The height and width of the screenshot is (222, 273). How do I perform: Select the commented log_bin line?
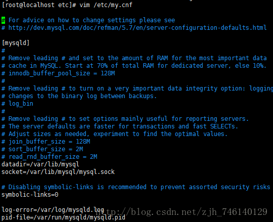tap(17, 104)
